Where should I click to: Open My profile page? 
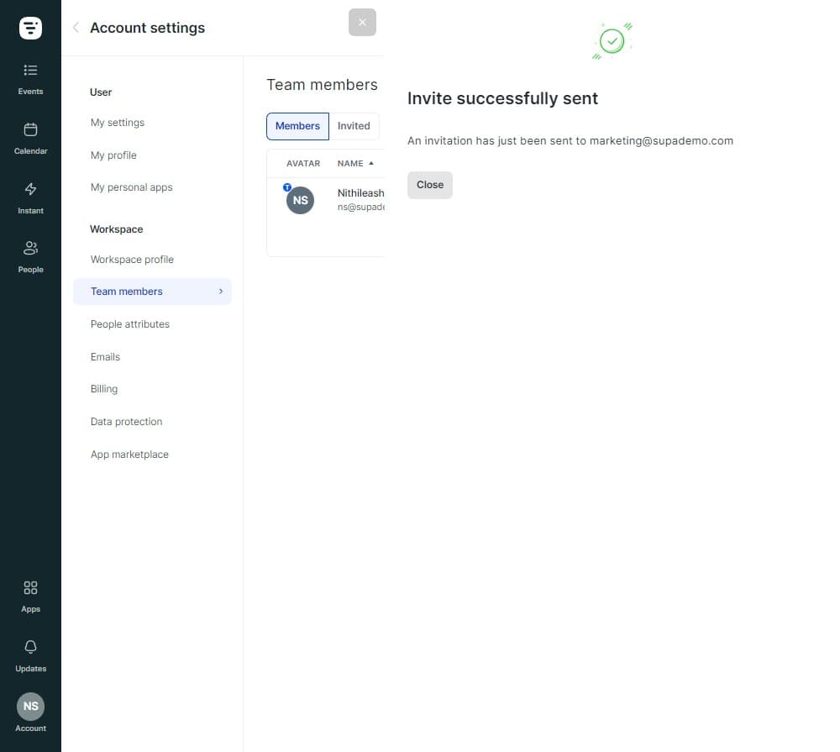[x=113, y=155]
